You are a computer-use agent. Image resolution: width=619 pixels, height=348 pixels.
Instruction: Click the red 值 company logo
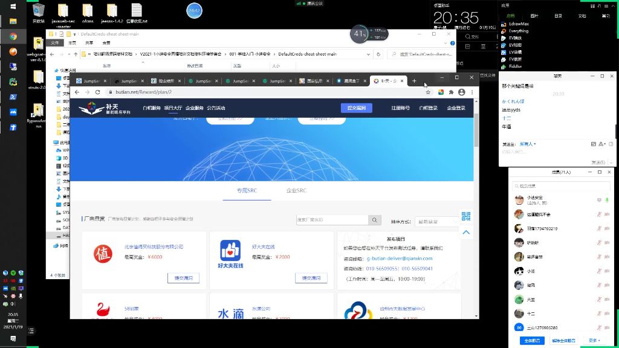[x=103, y=254]
